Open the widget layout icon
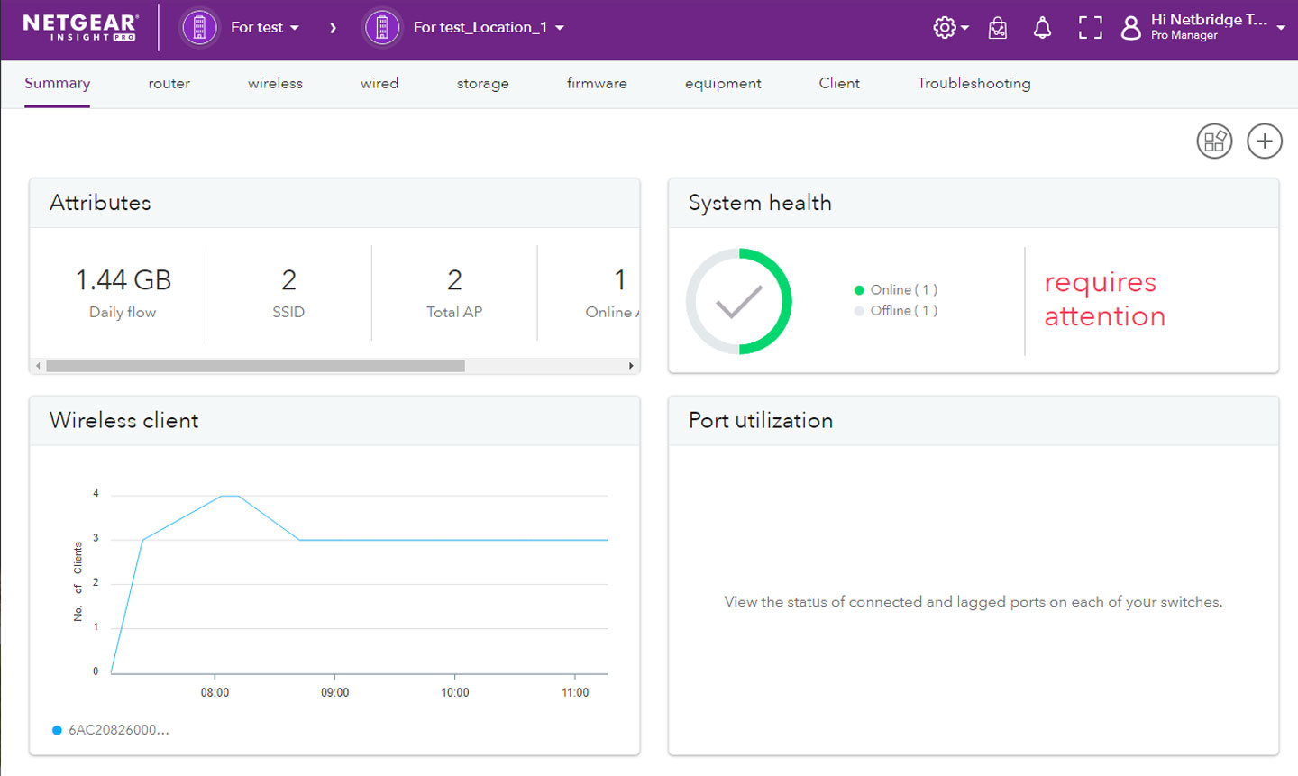The width and height of the screenshot is (1298, 776). point(1214,141)
